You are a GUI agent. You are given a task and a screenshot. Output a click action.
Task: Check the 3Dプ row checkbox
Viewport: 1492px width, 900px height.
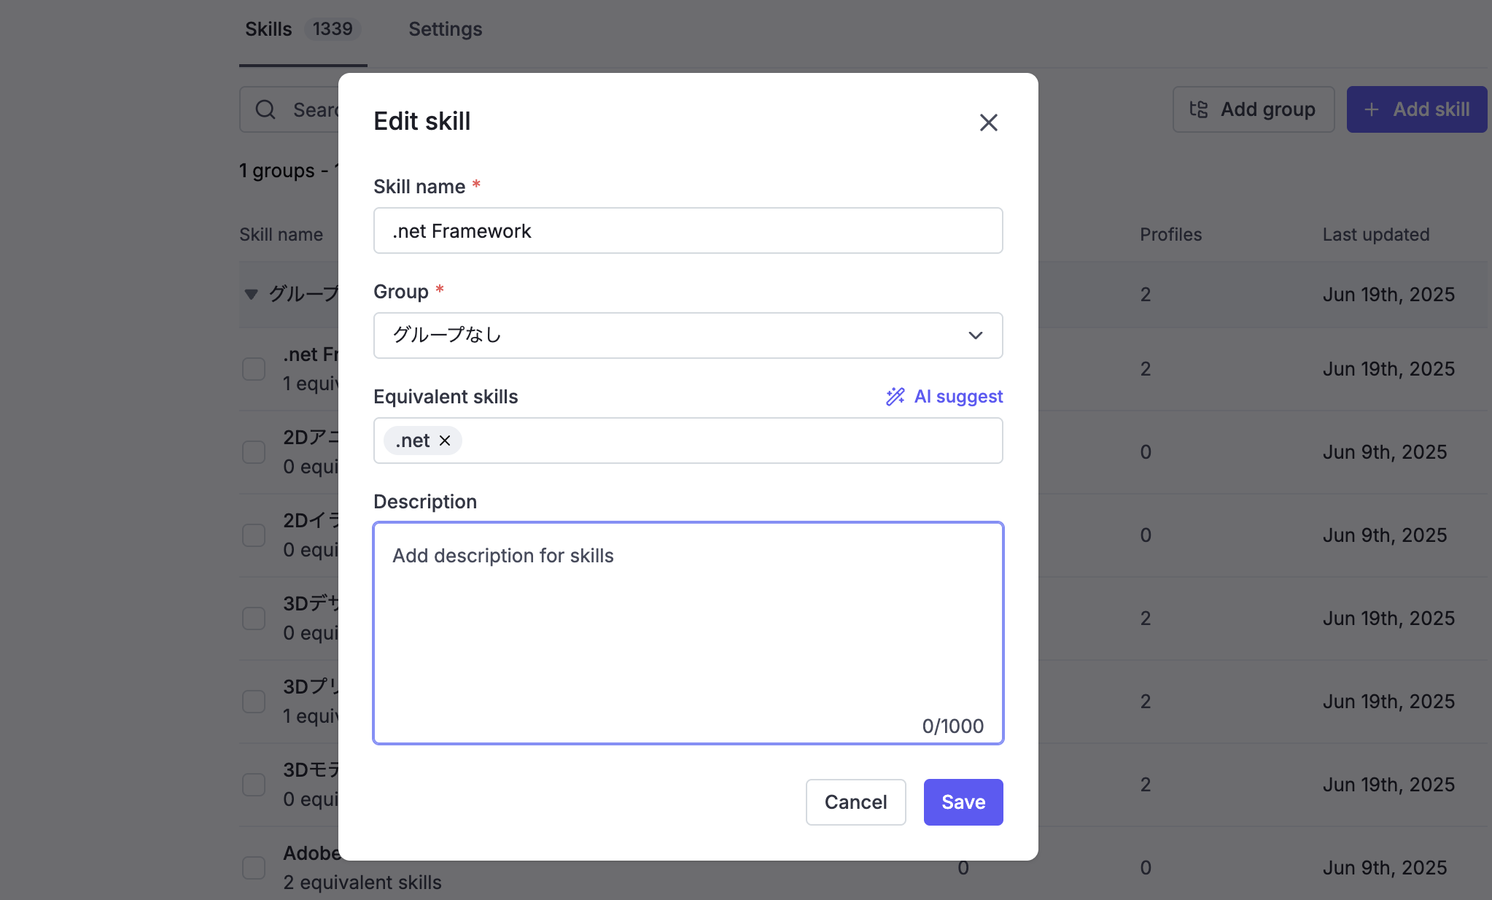pos(254,702)
